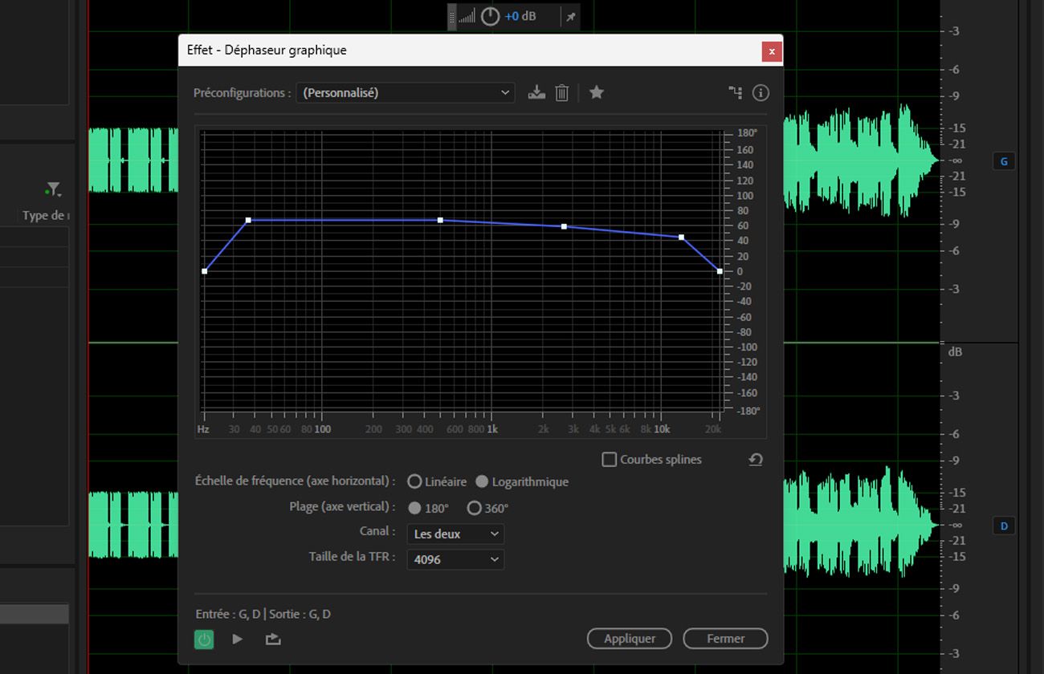Save current settings as a new preset

[536, 92]
